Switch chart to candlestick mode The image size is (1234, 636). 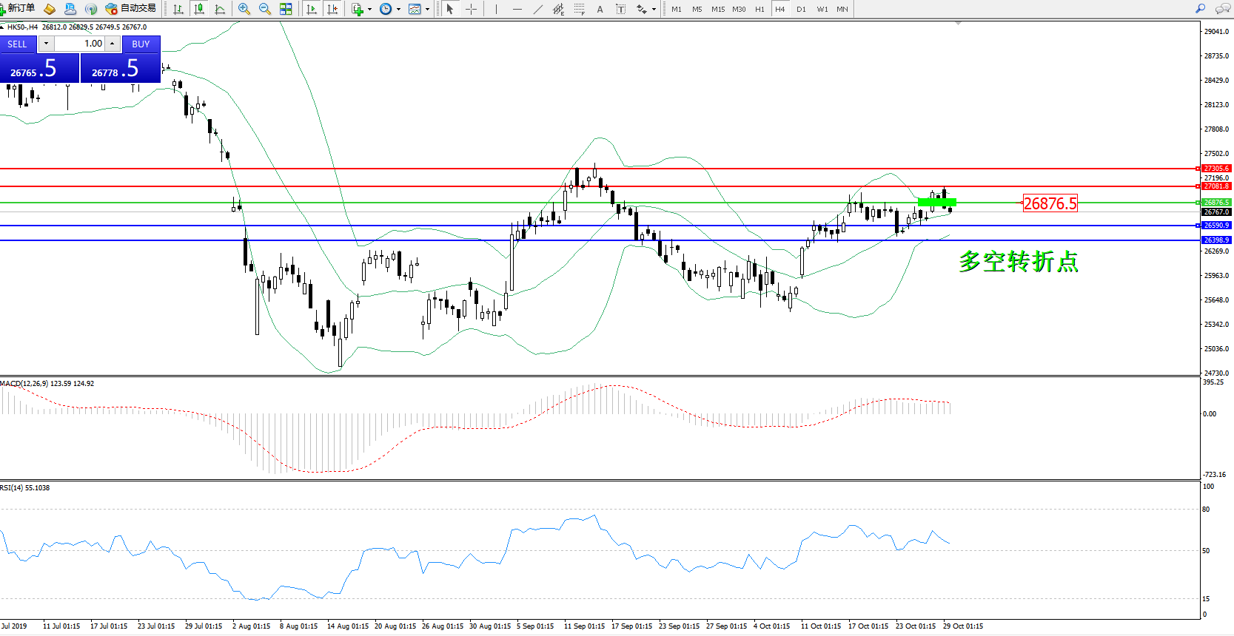pos(199,9)
